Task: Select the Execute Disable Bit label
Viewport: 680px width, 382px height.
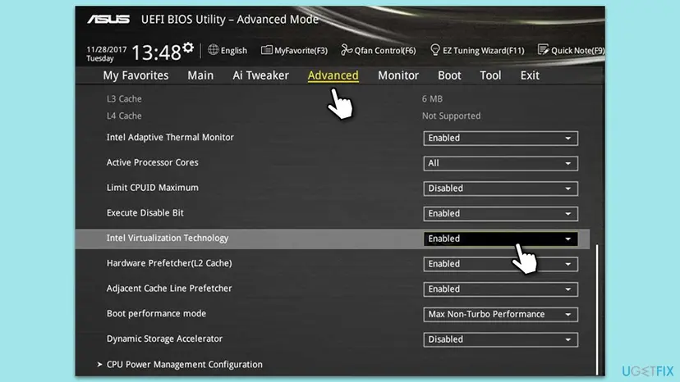Action: [x=145, y=212]
